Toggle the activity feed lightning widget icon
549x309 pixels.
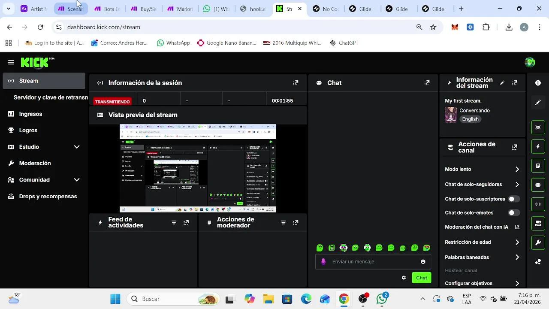538,146
